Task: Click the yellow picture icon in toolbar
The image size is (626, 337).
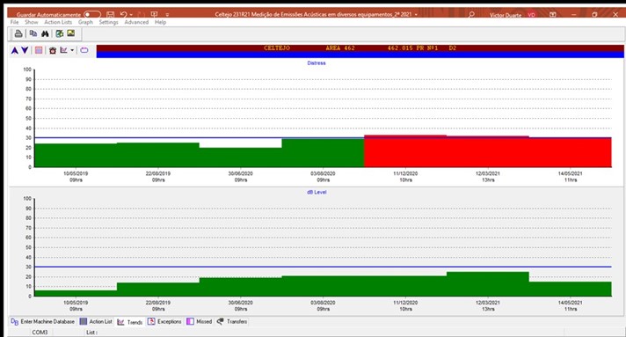Action: tap(71, 33)
